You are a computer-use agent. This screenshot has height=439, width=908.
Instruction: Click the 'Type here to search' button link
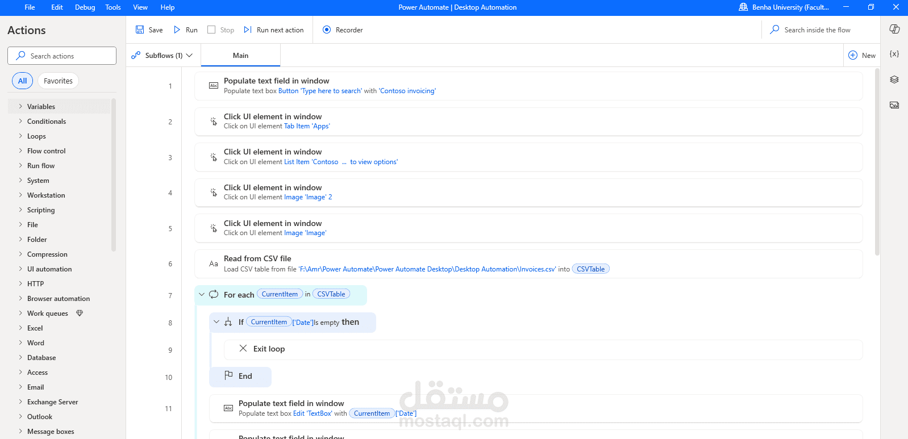320,91
